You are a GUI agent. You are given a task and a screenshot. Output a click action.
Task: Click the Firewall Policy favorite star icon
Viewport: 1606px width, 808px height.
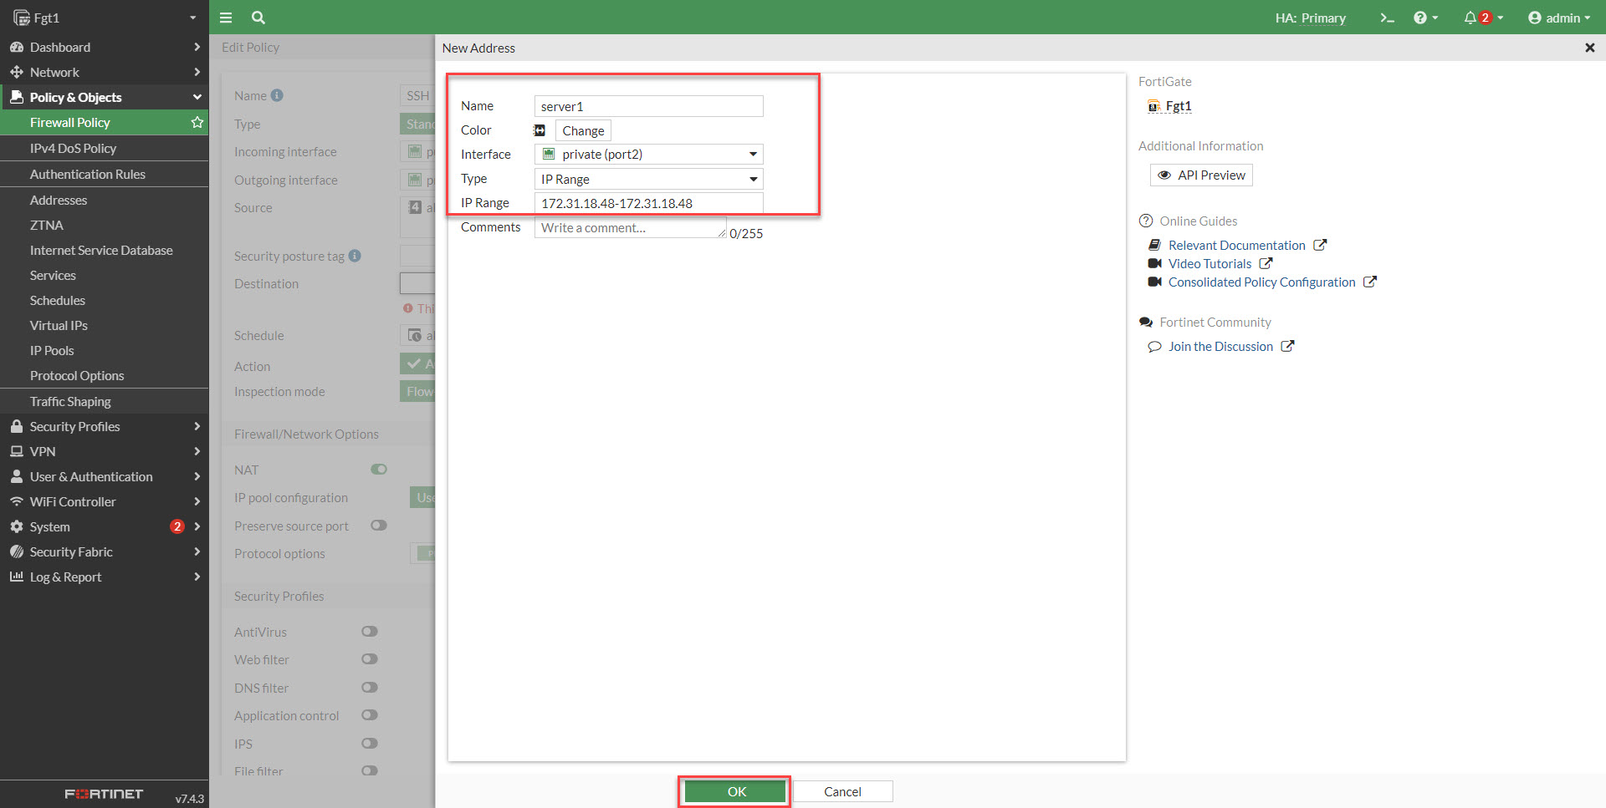(197, 122)
